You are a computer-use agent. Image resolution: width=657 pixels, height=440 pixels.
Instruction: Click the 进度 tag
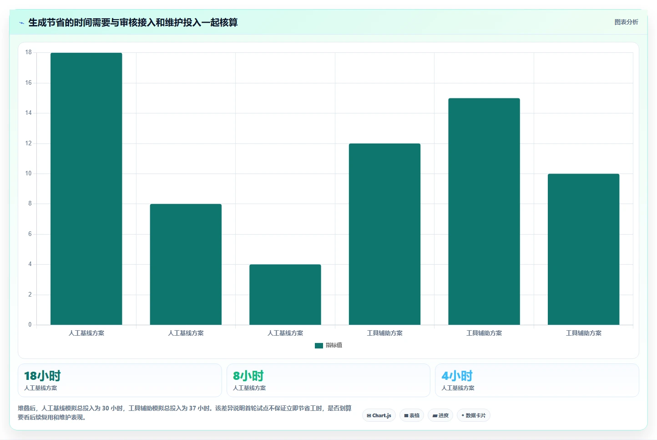click(x=440, y=415)
